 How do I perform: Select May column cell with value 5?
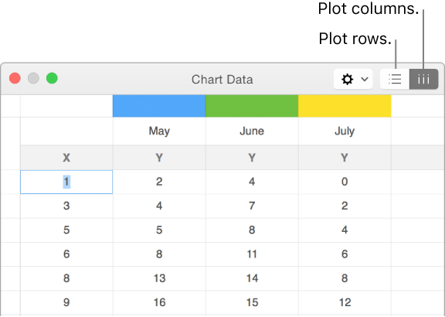tap(159, 230)
